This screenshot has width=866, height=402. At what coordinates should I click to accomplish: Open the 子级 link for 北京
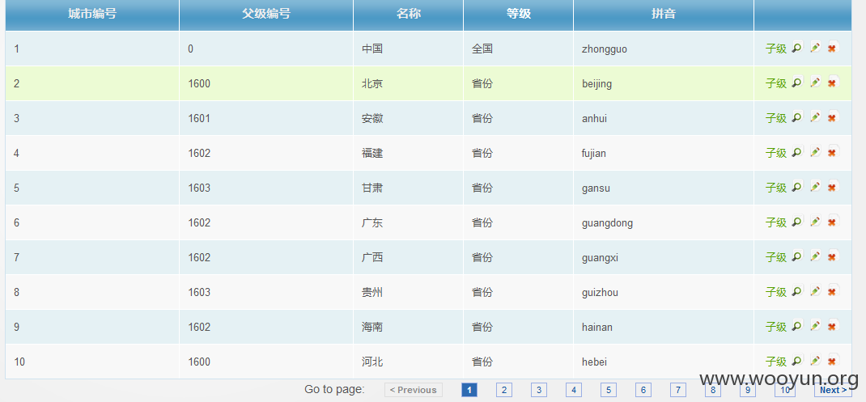(x=775, y=84)
